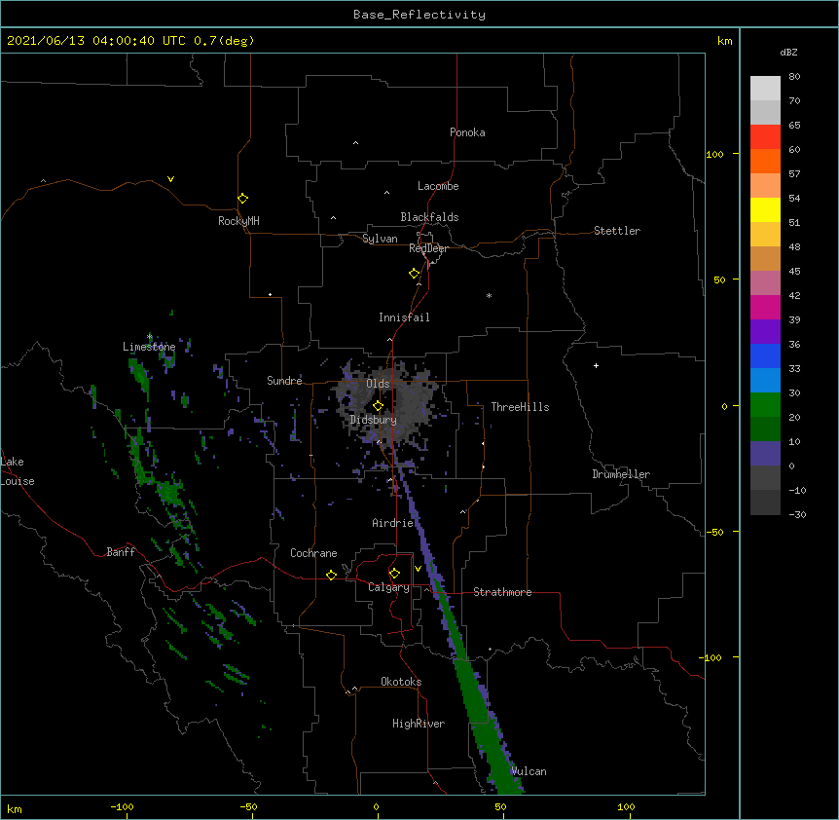839x820 pixels.
Task: Click the Strathmore label
Action: pyautogui.click(x=502, y=592)
